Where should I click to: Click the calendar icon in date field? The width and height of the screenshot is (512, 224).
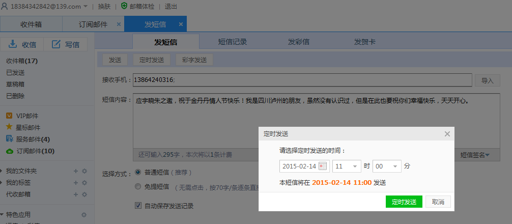pos(323,166)
